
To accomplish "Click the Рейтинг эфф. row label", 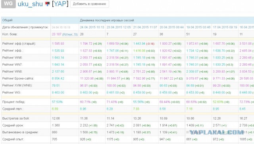I will [12, 50].
